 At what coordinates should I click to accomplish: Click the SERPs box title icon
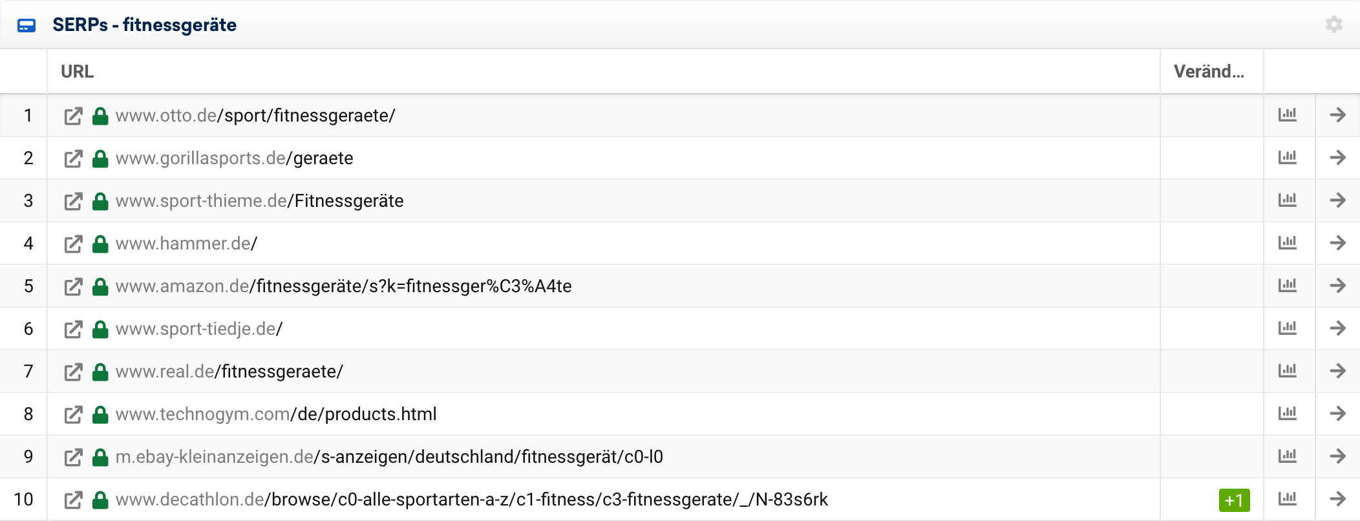point(27,25)
